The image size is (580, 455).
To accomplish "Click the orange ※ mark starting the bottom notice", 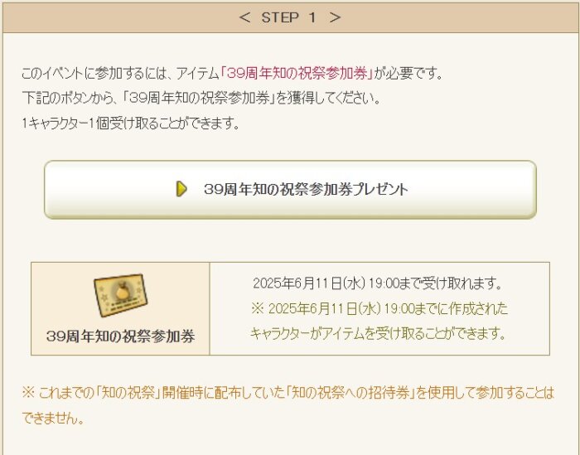I will click(x=28, y=393).
